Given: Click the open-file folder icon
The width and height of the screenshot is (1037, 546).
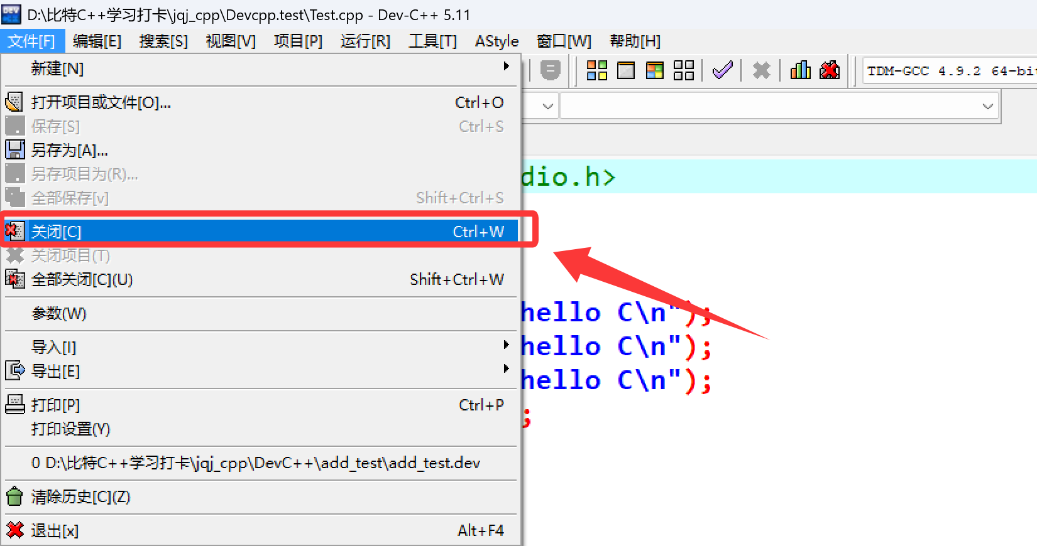Looking at the screenshot, I should [14, 102].
